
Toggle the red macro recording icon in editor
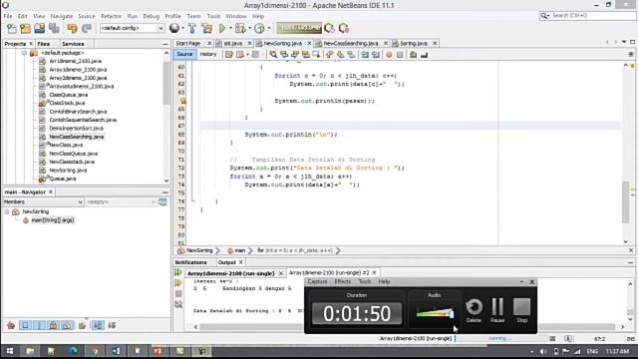tap(389, 55)
